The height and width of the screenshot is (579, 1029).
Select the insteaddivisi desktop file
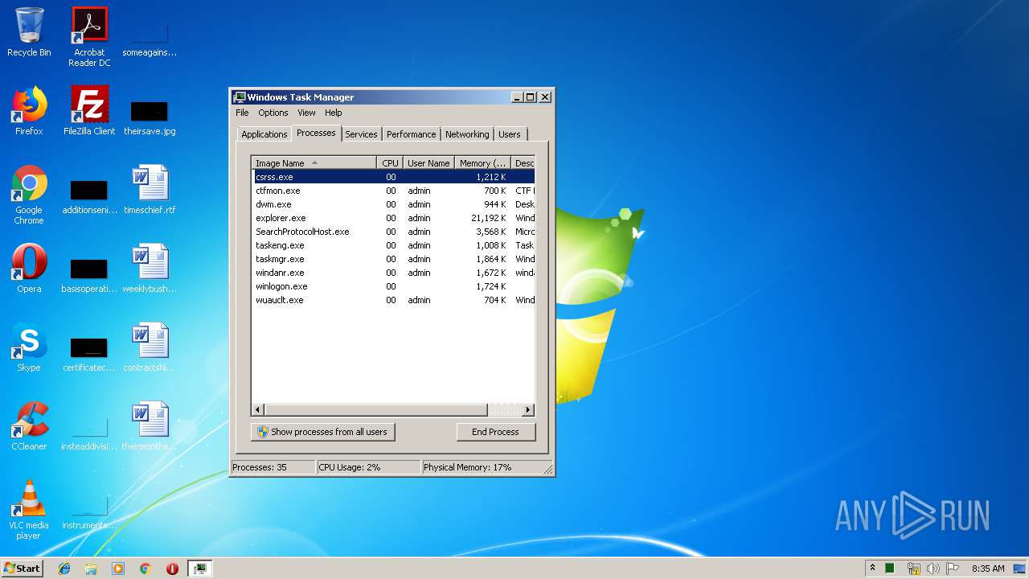pos(89,433)
